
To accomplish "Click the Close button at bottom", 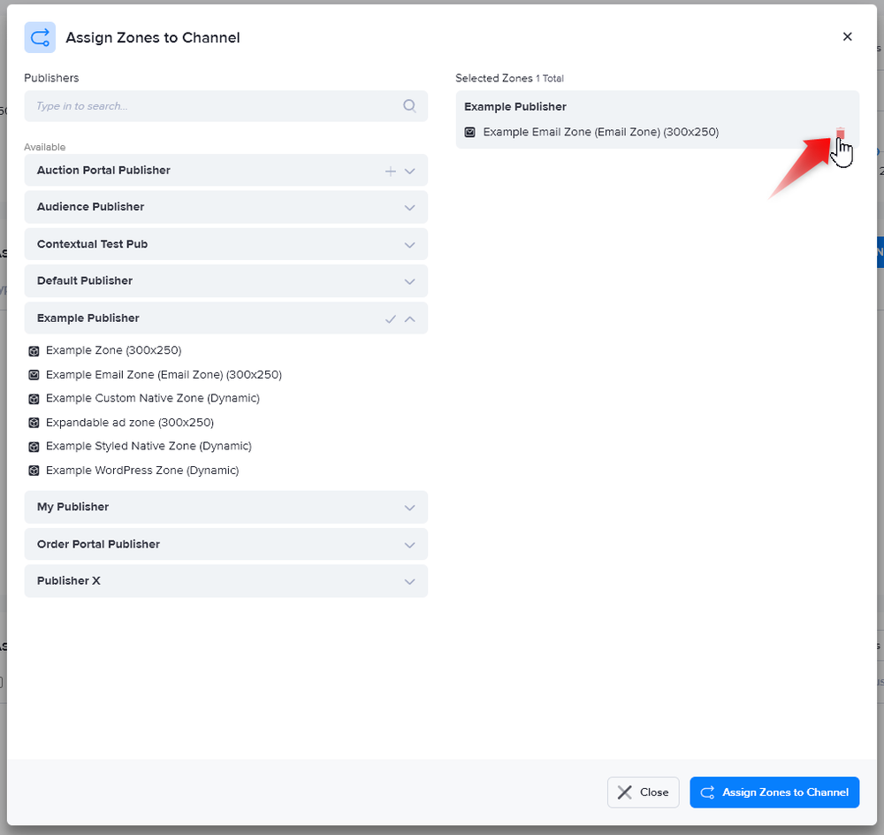I will click(x=643, y=793).
